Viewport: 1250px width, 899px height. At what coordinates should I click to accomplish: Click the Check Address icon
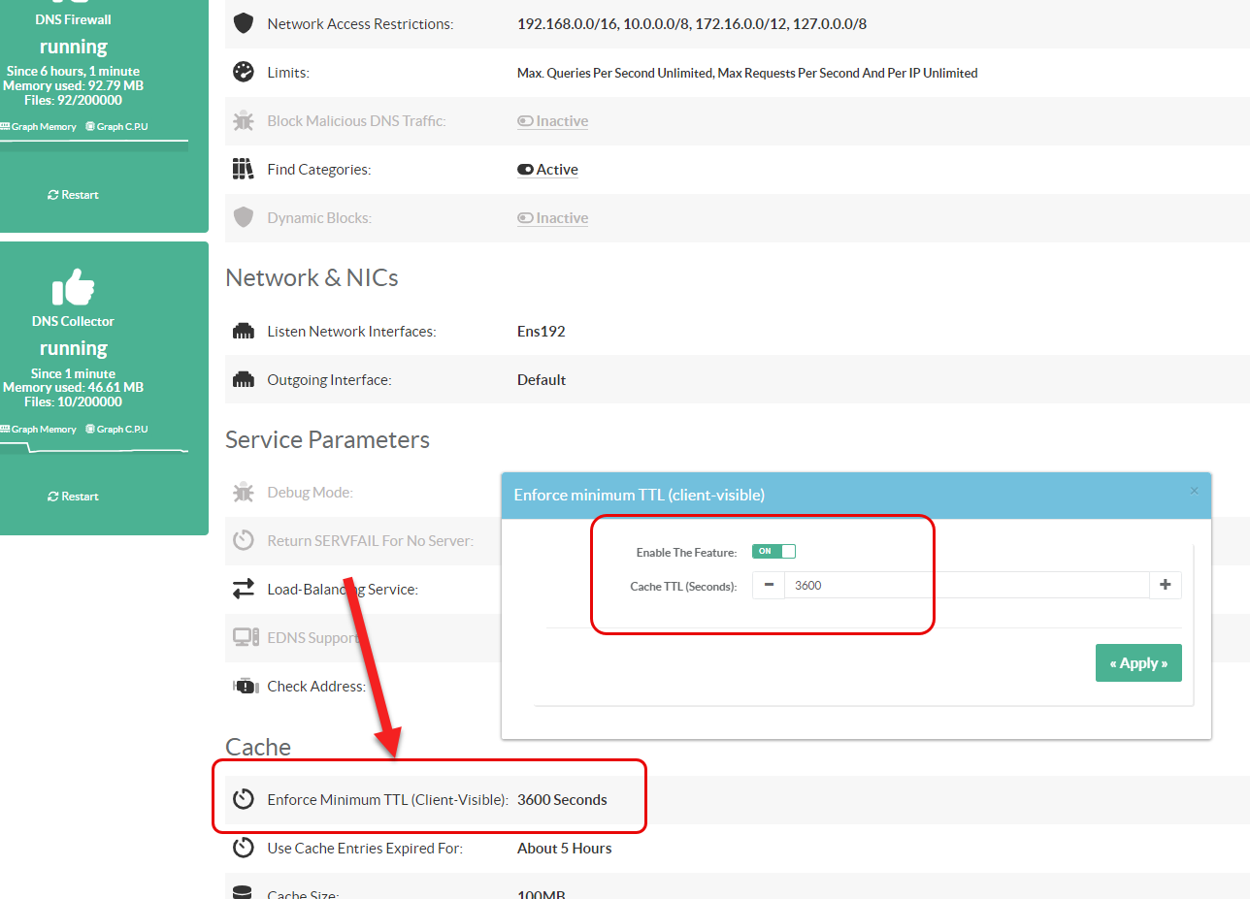[x=244, y=686]
